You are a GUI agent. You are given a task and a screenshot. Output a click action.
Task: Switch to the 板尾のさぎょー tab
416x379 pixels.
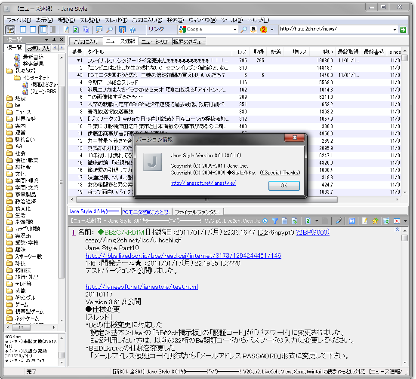[x=189, y=42]
